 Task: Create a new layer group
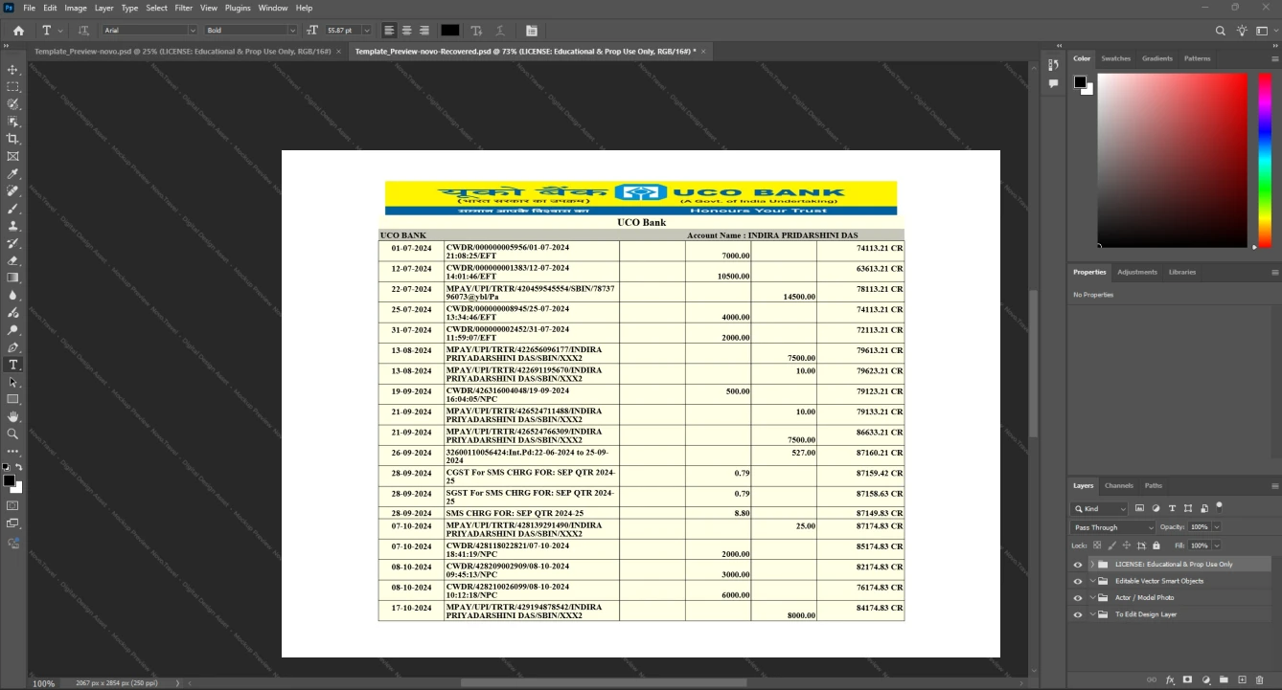[1225, 679]
